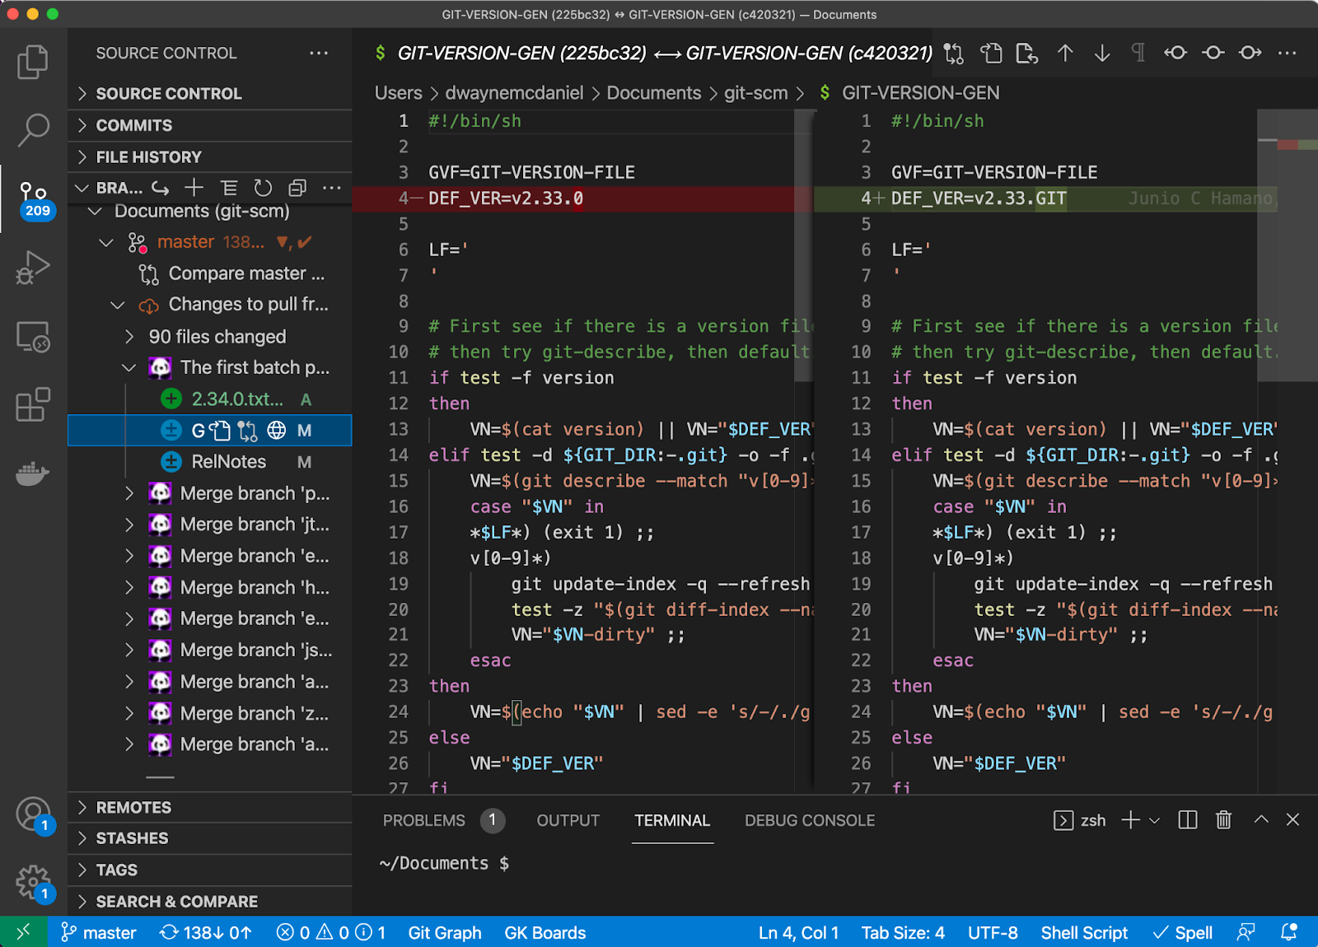Switch to the DEBUG CONSOLE tab

pos(809,820)
